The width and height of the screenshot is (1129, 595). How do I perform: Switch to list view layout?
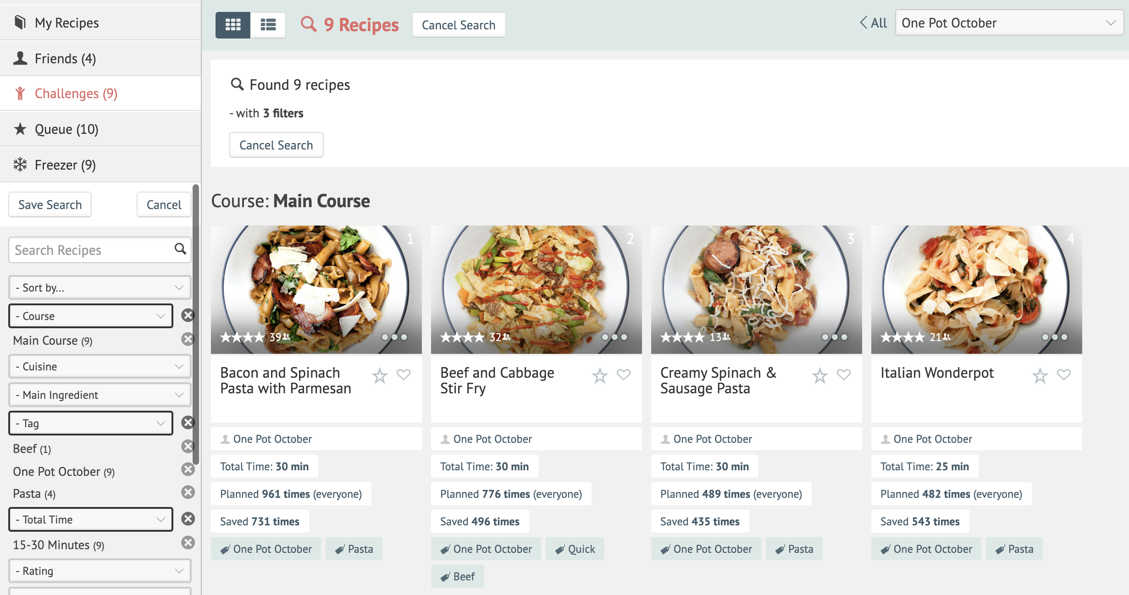click(x=268, y=25)
